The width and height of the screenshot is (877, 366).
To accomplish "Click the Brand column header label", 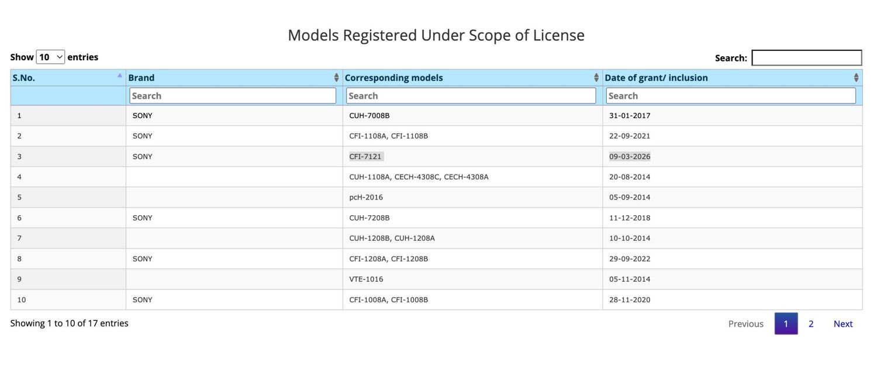I will [141, 78].
